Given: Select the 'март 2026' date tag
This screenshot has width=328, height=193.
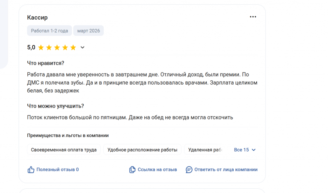Looking at the screenshot, I should 88,31.
